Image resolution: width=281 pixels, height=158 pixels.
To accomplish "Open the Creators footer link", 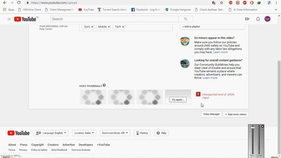I will tap(53, 145).
